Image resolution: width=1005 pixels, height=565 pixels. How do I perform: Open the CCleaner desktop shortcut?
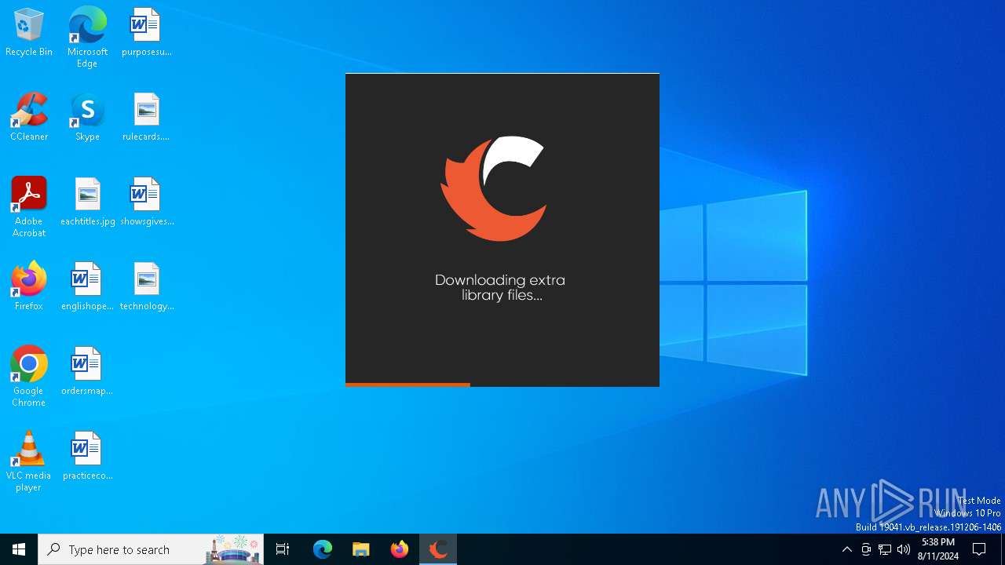point(29,118)
